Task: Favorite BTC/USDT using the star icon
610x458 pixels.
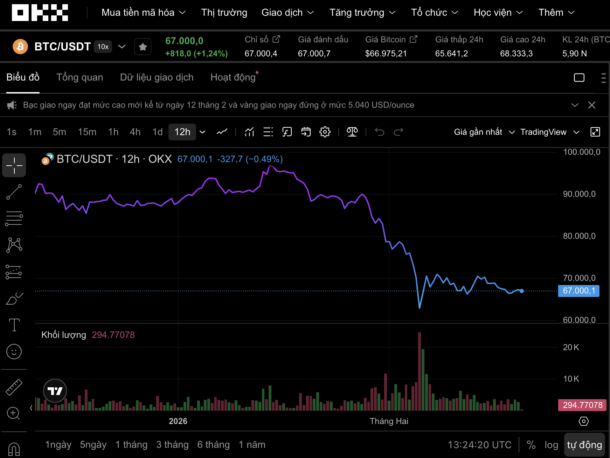Action: pos(143,46)
